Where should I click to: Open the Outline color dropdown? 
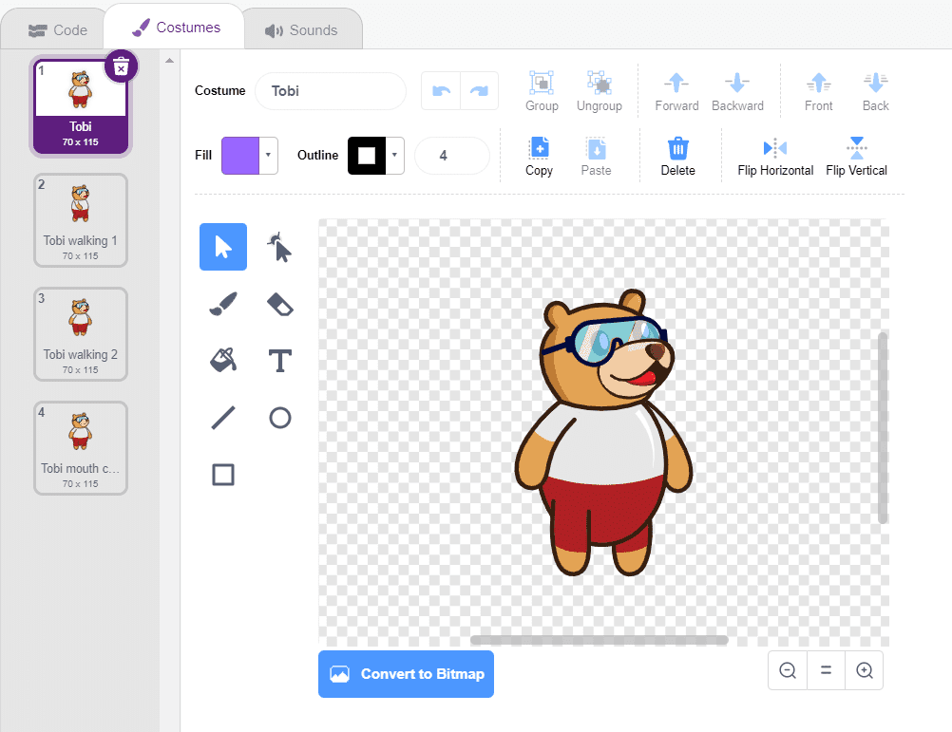tap(394, 155)
